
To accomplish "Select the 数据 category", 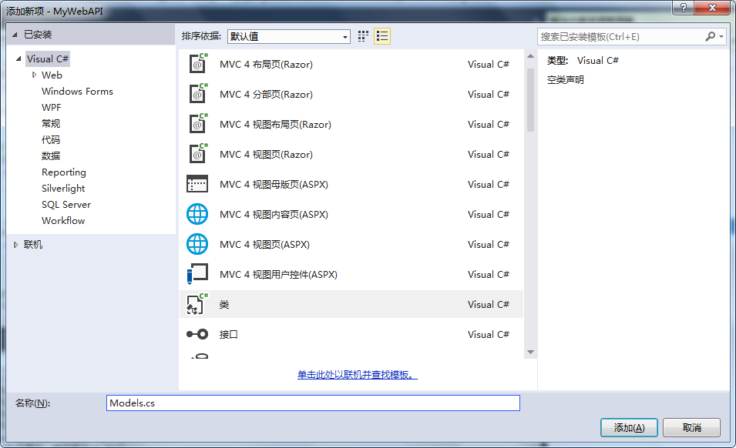I will (x=51, y=155).
